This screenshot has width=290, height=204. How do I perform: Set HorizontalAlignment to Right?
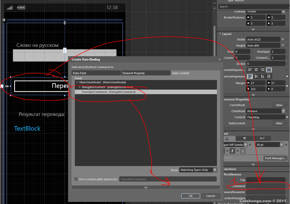[x=263, y=70]
